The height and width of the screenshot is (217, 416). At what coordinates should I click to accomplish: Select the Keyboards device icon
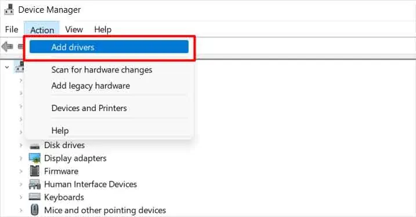34,197
